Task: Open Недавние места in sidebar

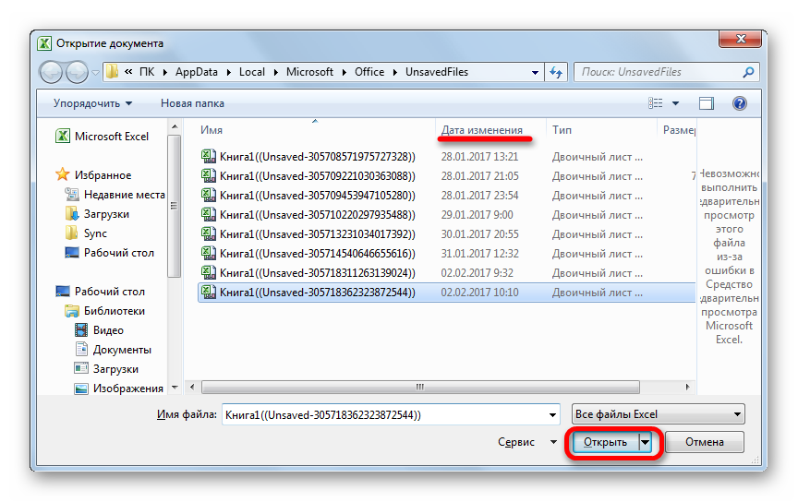Action: point(115,195)
